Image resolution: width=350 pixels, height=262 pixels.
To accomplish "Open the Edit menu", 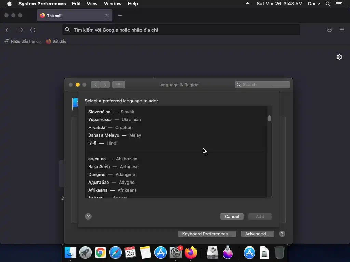I will click(x=76, y=4).
